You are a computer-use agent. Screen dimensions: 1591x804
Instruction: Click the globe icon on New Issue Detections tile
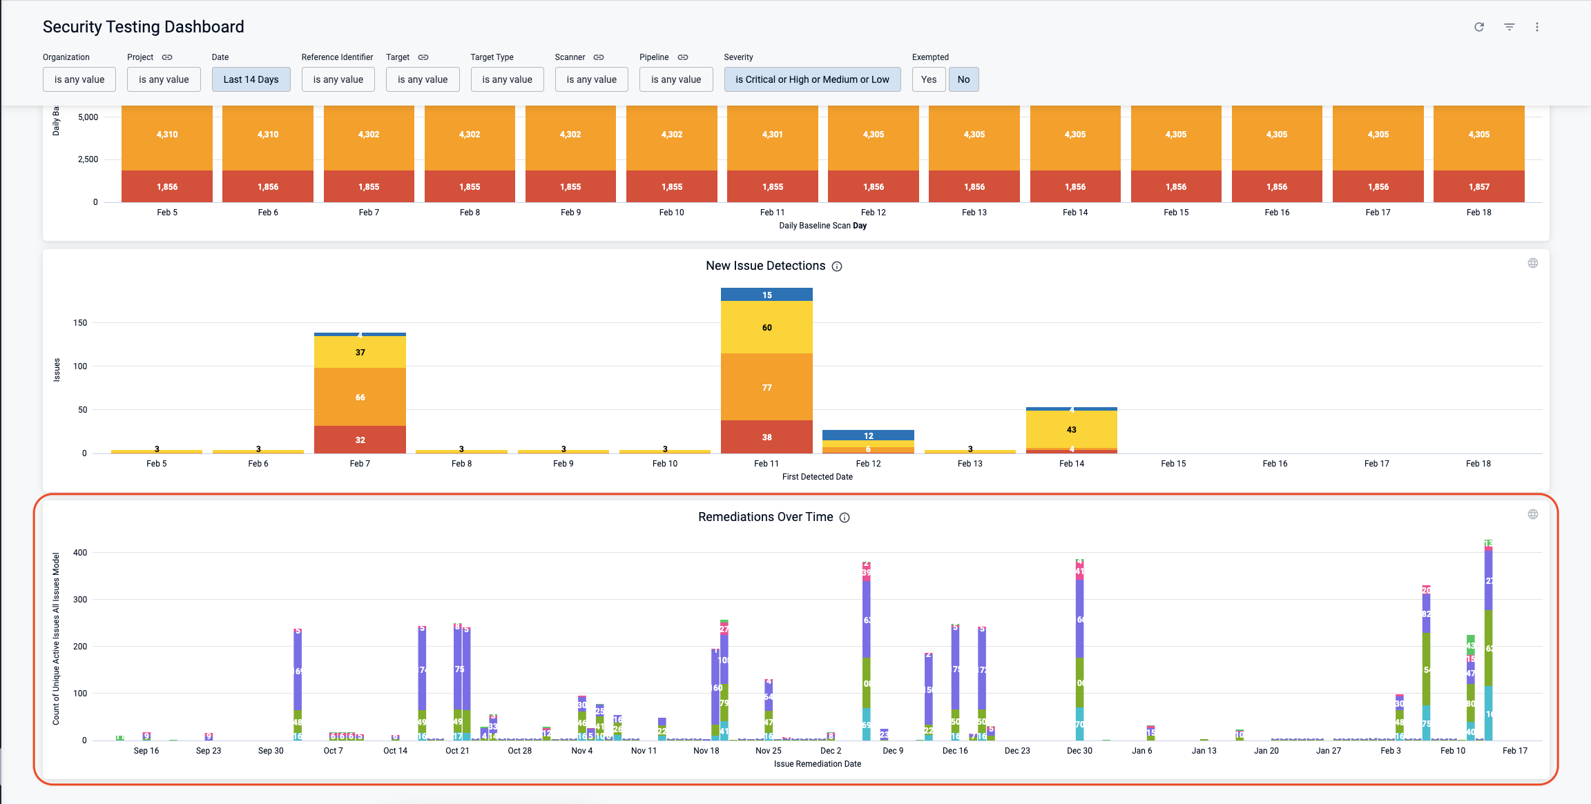click(1533, 263)
